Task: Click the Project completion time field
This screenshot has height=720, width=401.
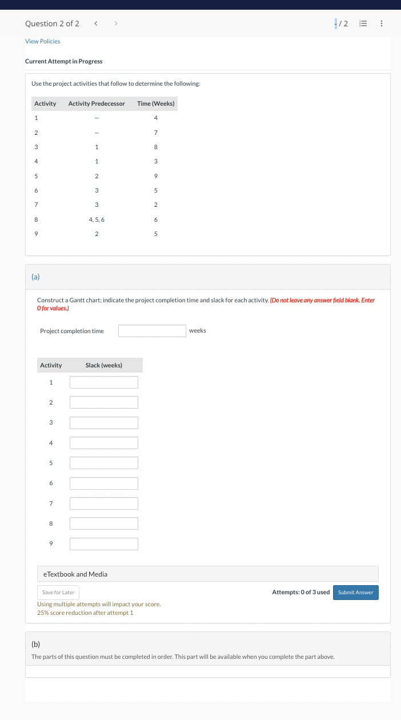Action: (152, 330)
